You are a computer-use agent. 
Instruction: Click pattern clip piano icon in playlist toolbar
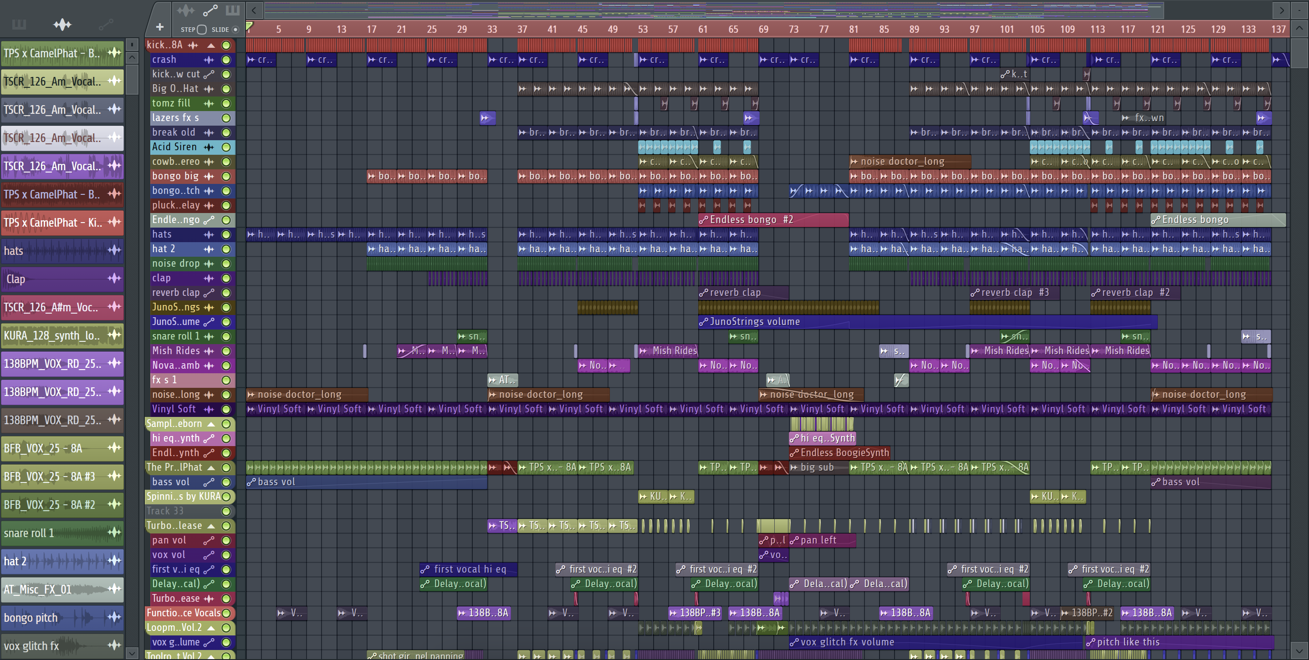tap(233, 10)
